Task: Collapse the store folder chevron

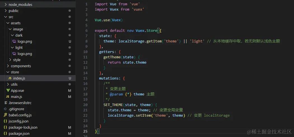Action: coord(8,72)
